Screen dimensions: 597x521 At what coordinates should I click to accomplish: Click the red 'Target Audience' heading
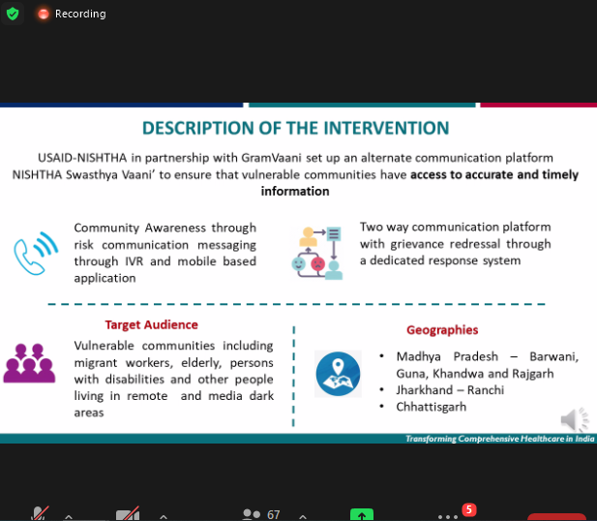pyautogui.click(x=152, y=324)
